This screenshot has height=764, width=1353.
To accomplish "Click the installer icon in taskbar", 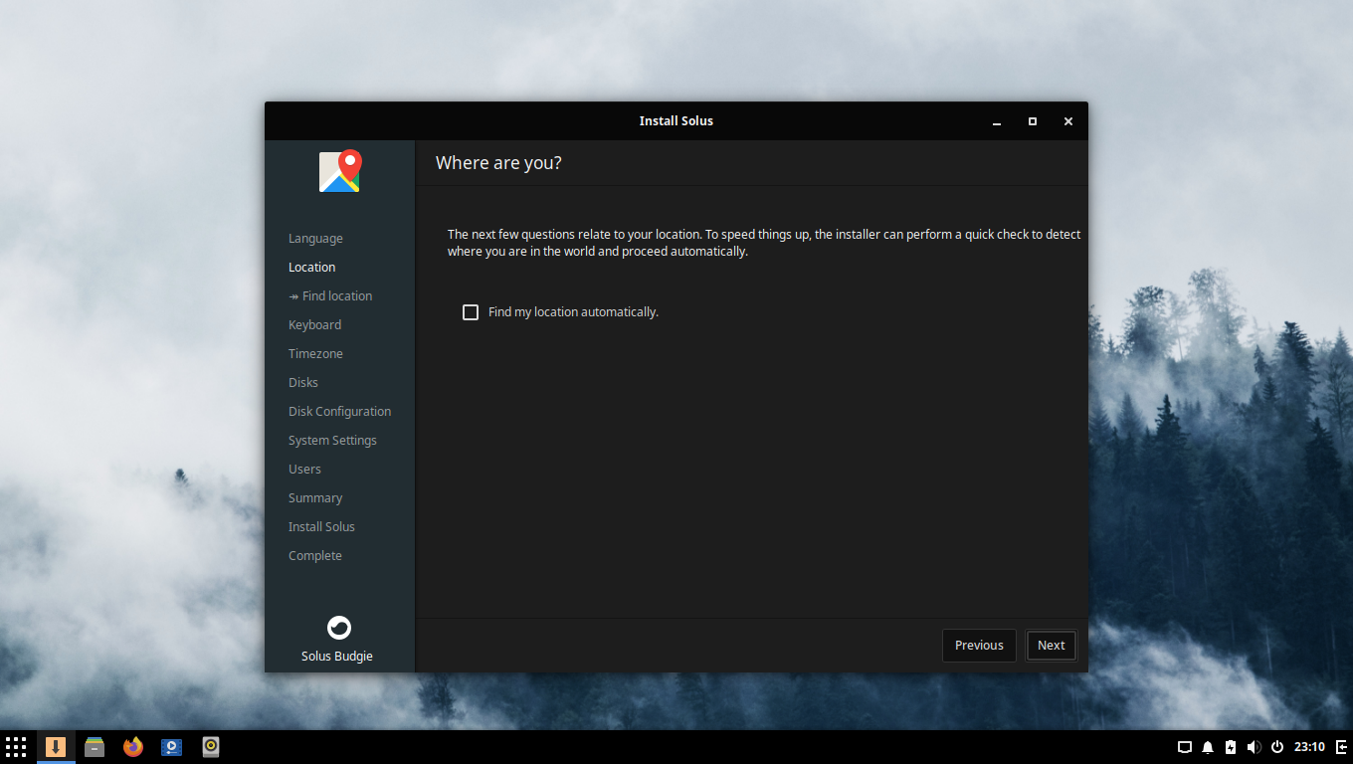I will [x=56, y=747].
